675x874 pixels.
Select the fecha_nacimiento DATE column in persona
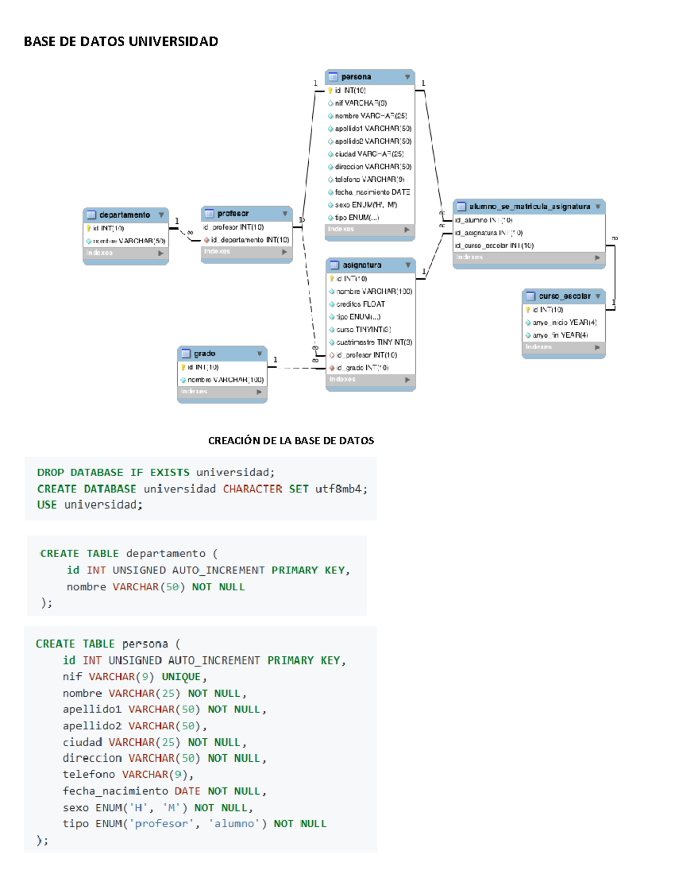[372, 192]
